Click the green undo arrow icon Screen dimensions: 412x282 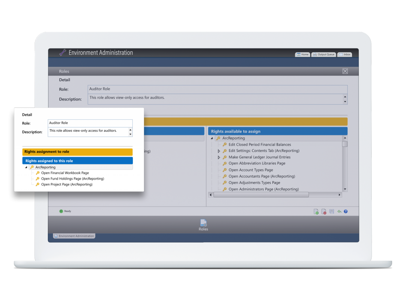pyautogui.click(x=339, y=211)
